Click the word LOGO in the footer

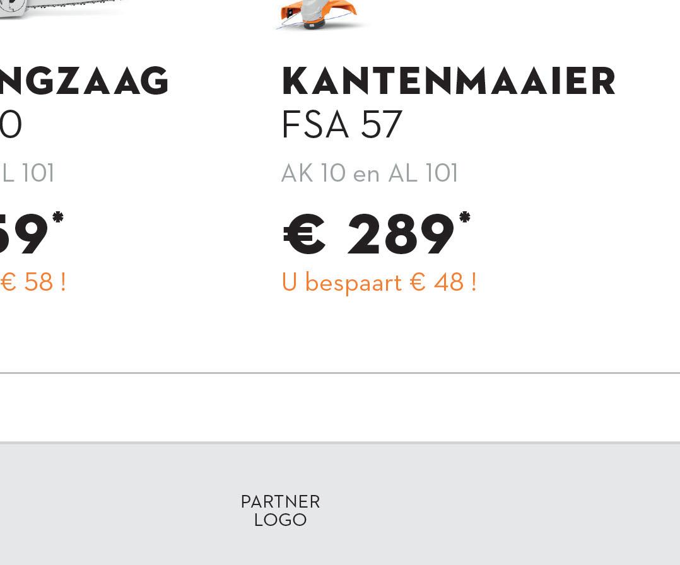click(280, 520)
